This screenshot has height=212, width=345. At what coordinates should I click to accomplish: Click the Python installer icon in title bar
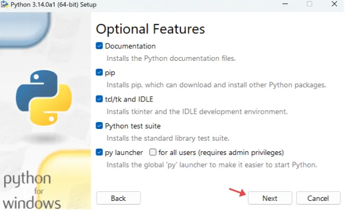5,4
